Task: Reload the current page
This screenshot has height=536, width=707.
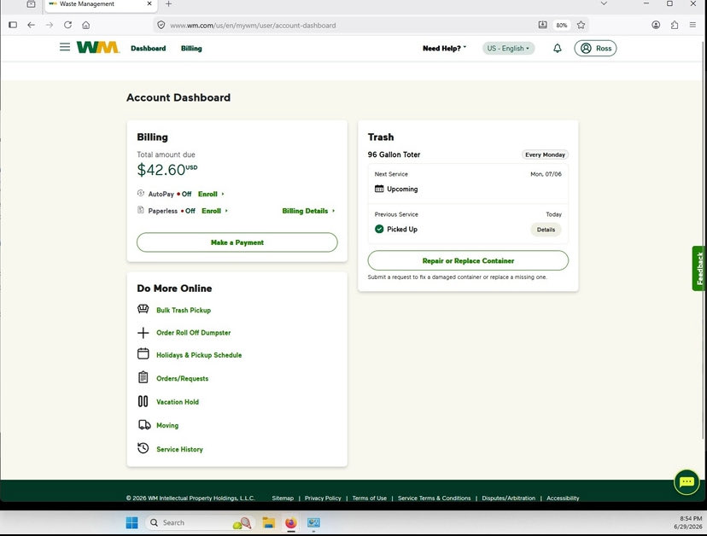Action: [x=67, y=25]
